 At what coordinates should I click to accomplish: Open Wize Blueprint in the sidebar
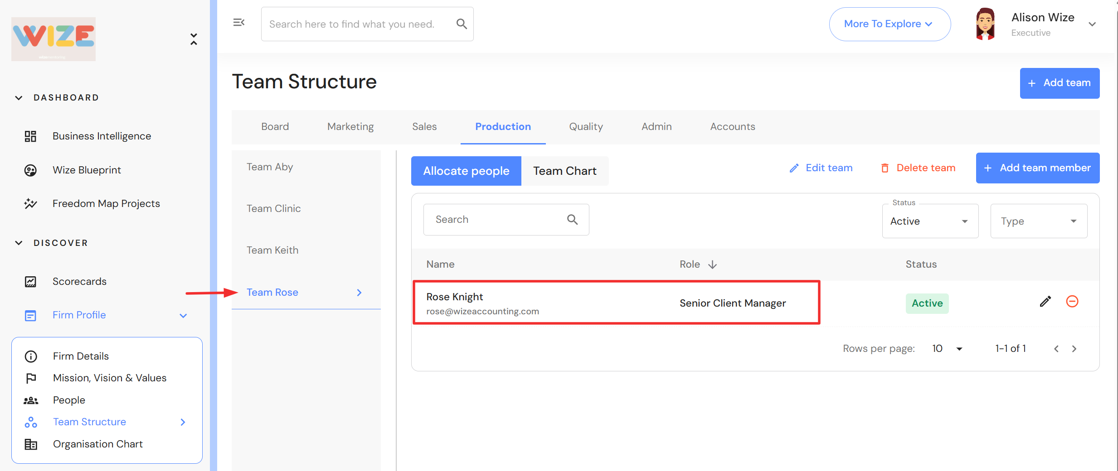pyautogui.click(x=87, y=170)
